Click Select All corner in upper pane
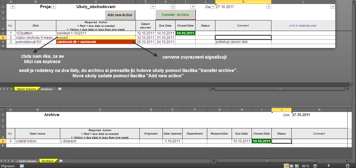 tap(3, 2)
